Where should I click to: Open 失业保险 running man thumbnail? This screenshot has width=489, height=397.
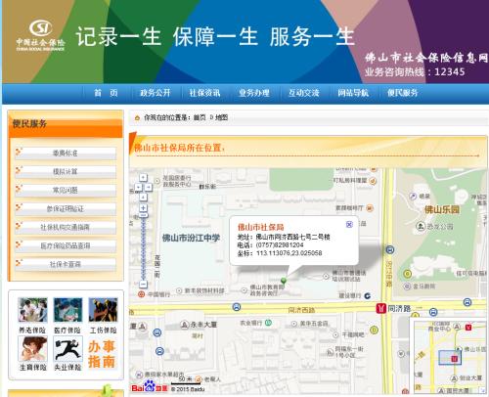click(67, 349)
